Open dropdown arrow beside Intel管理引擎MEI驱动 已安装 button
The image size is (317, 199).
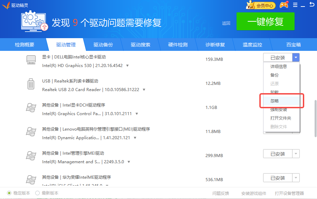pos(296,154)
